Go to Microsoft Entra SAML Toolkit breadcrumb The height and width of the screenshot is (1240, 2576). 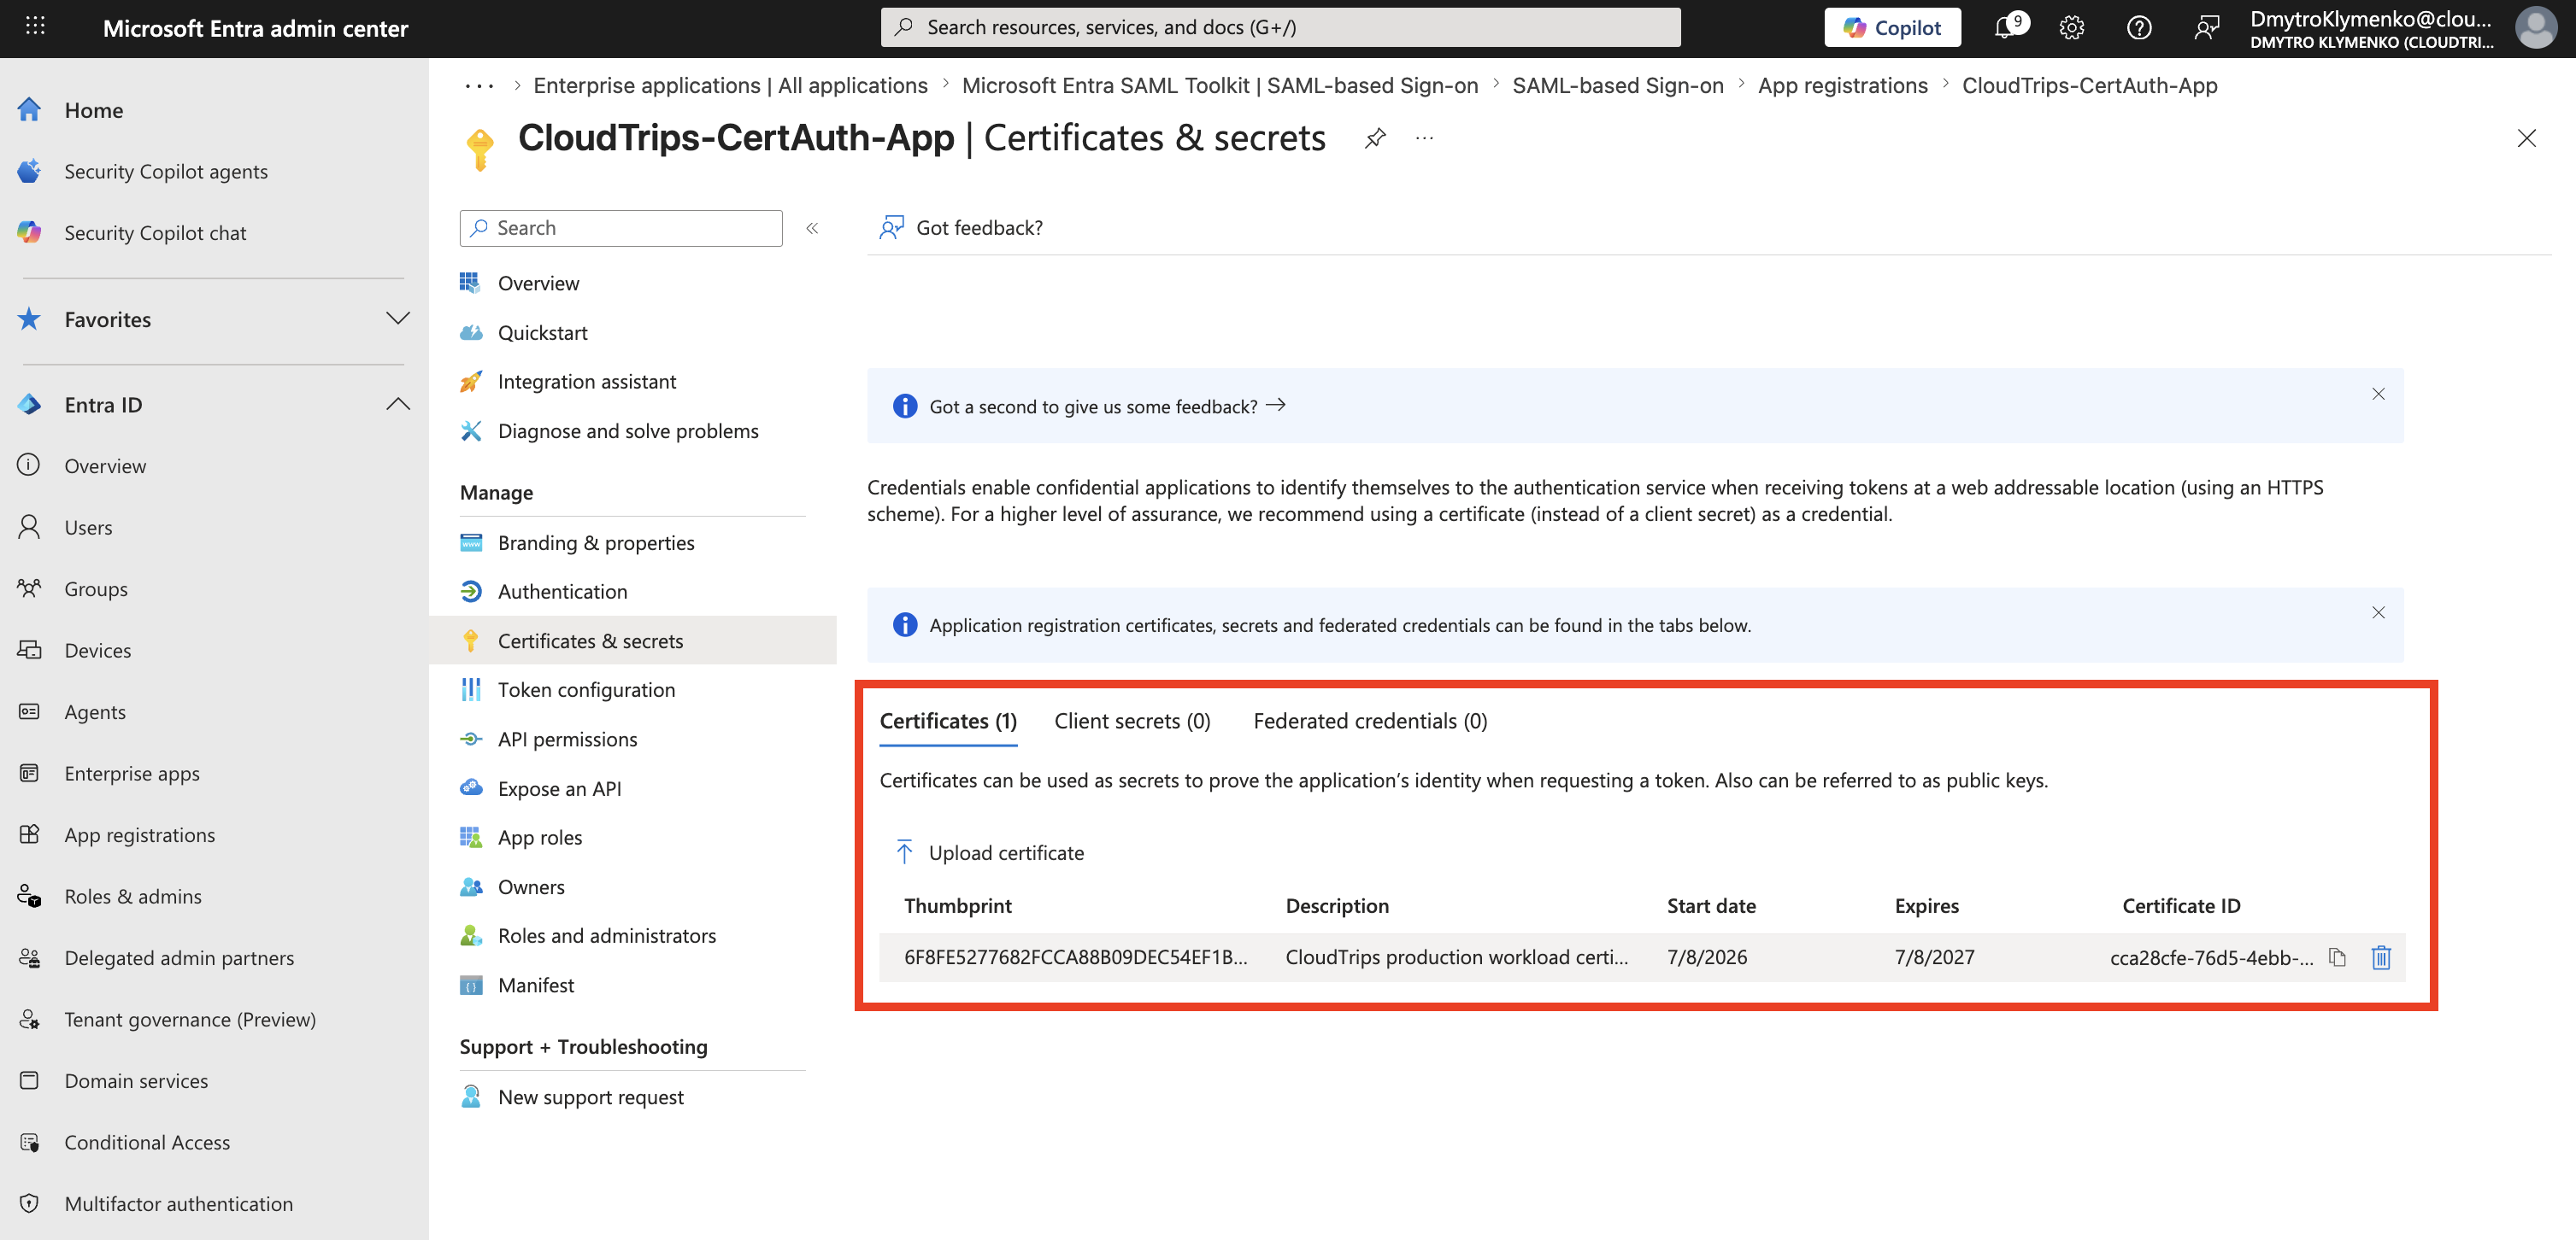click(1220, 86)
